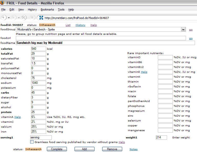Click the browser Forward arrow button
The image size is (197, 153).
click(x=14, y=18)
